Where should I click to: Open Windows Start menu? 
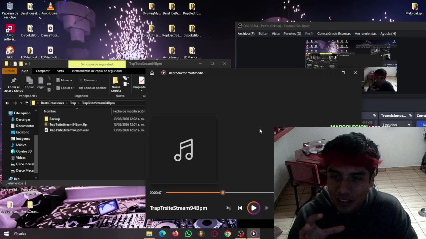coord(6,234)
